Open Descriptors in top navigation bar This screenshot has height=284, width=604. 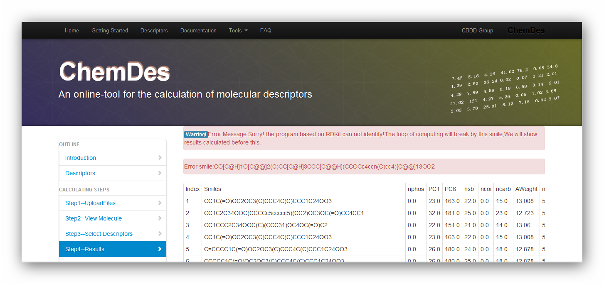point(154,30)
